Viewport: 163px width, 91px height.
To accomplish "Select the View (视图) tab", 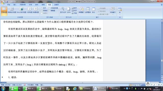I will [49, 5].
